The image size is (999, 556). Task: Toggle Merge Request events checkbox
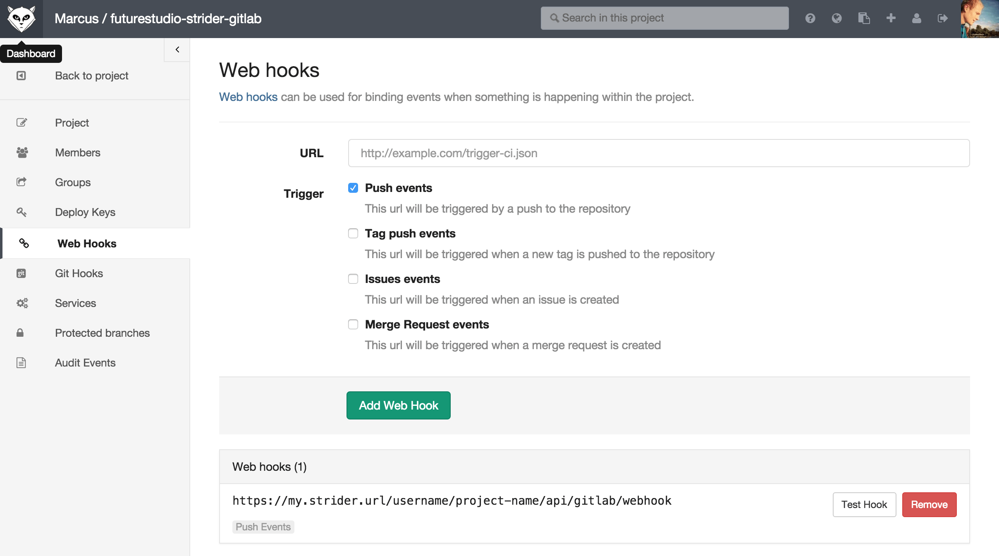[x=352, y=324]
